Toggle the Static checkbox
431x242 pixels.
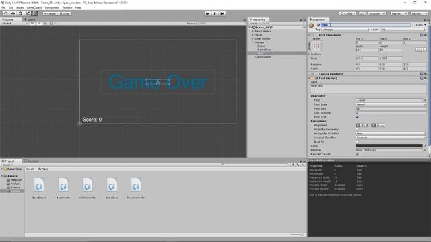tap(413, 25)
